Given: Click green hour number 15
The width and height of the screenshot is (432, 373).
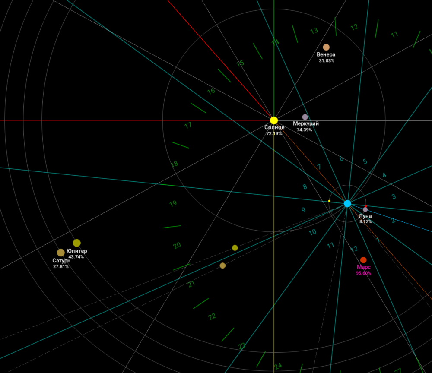Looking at the screenshot, I should [240, 63].
